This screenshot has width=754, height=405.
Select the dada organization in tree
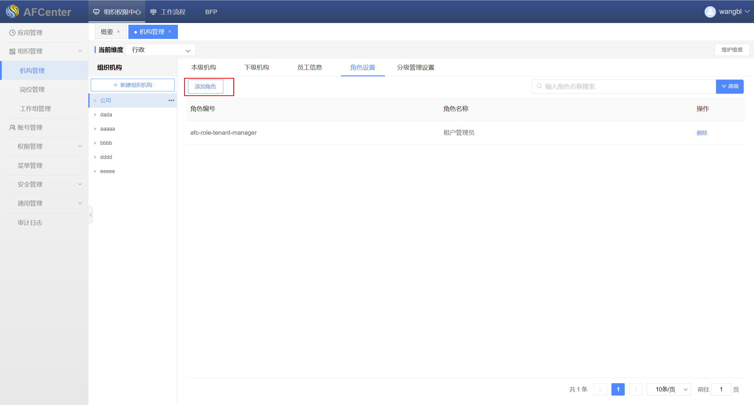pos(133,115)
